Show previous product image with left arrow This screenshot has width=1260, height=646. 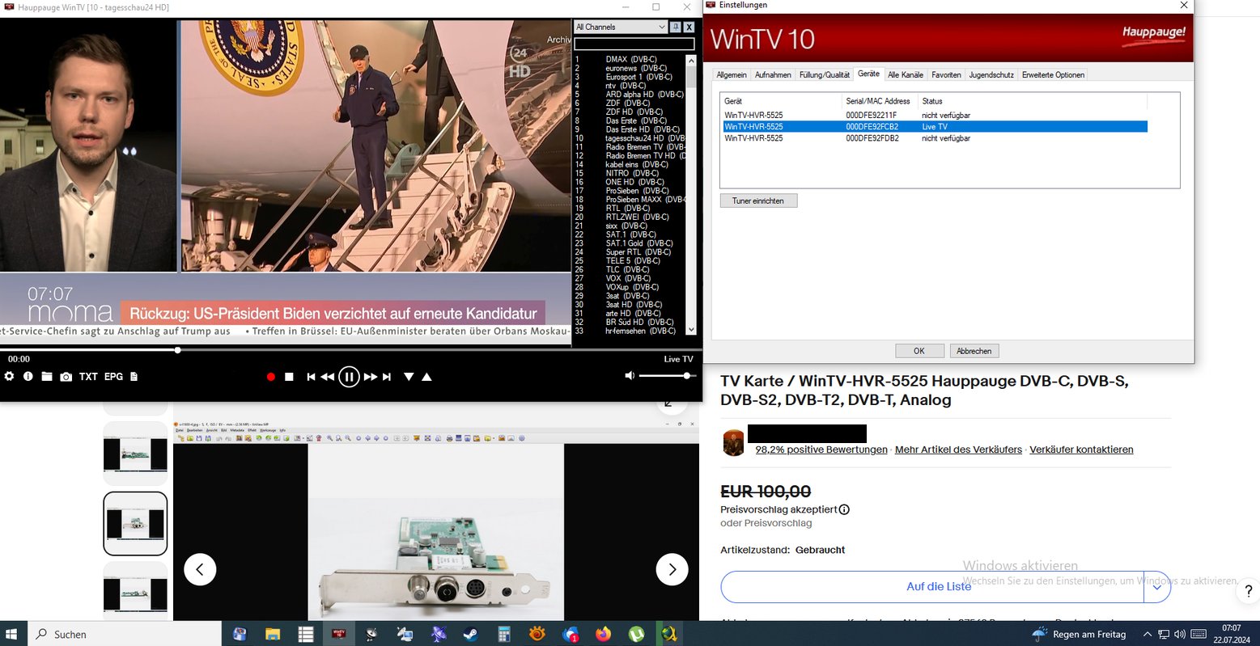point(200,569)
